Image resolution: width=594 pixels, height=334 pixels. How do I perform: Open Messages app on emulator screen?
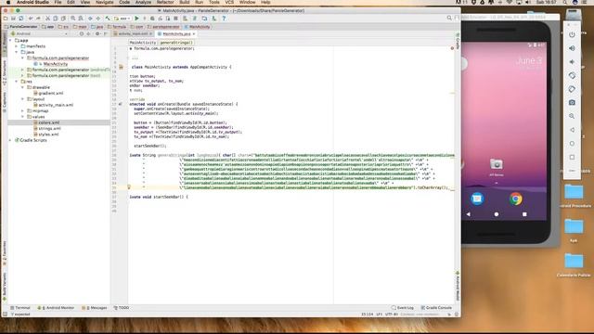477,199
